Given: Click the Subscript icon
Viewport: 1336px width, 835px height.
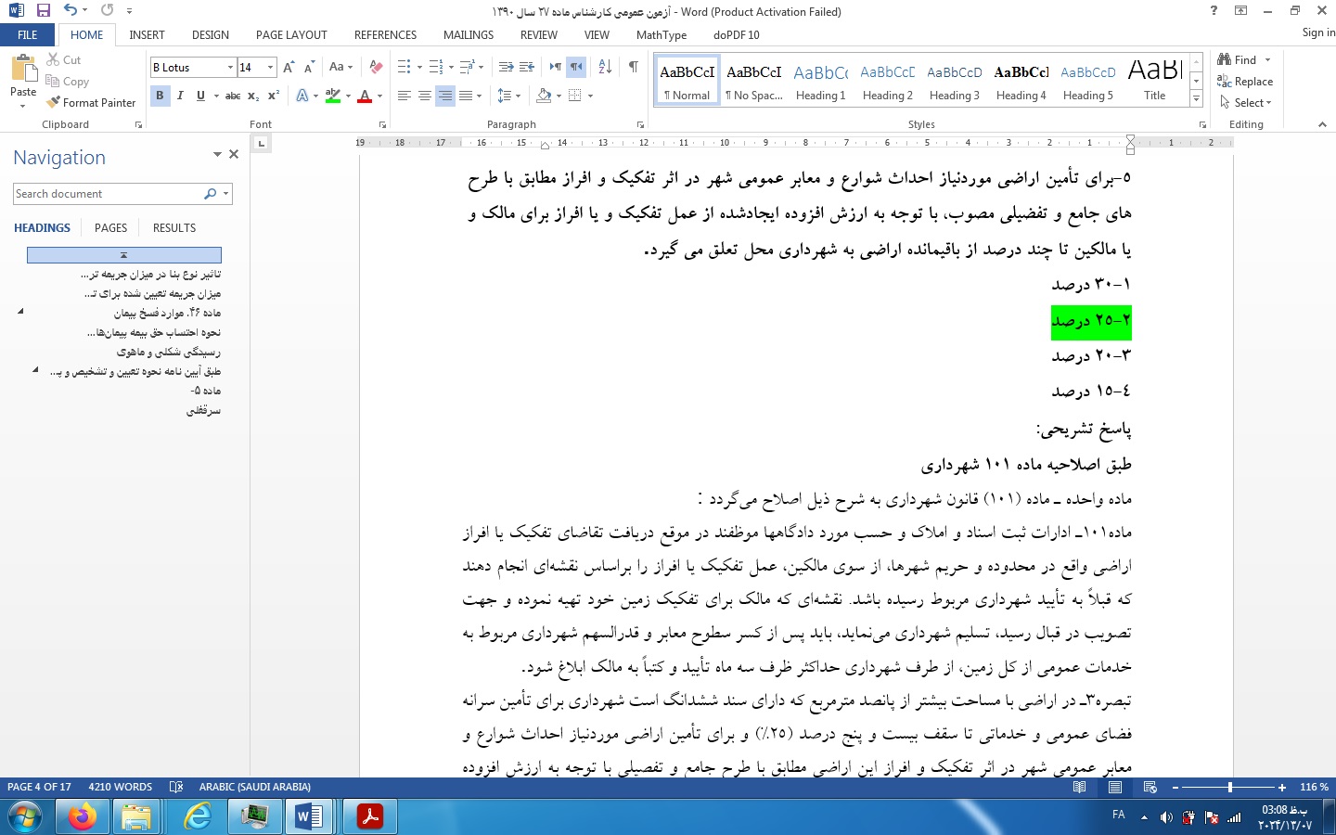Looking at the screenshot, I should (253, 96).
